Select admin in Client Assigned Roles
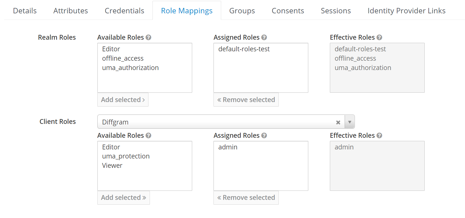This screenshot has width=465, height=218. coord(228,147)
